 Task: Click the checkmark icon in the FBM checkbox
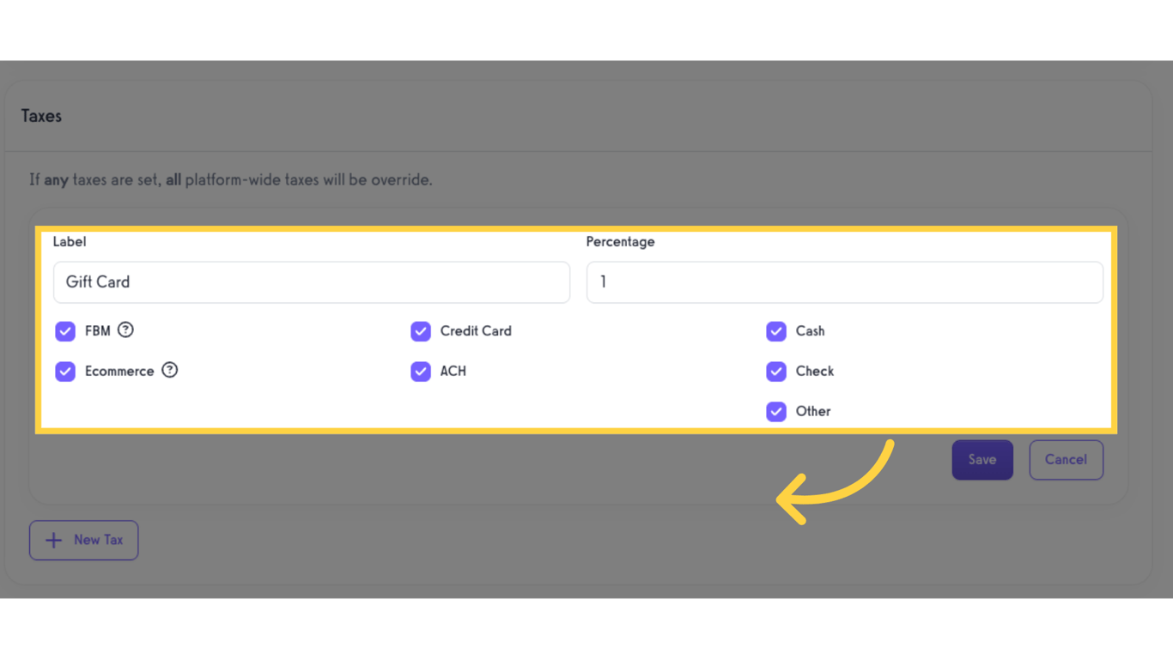[65, 330]
